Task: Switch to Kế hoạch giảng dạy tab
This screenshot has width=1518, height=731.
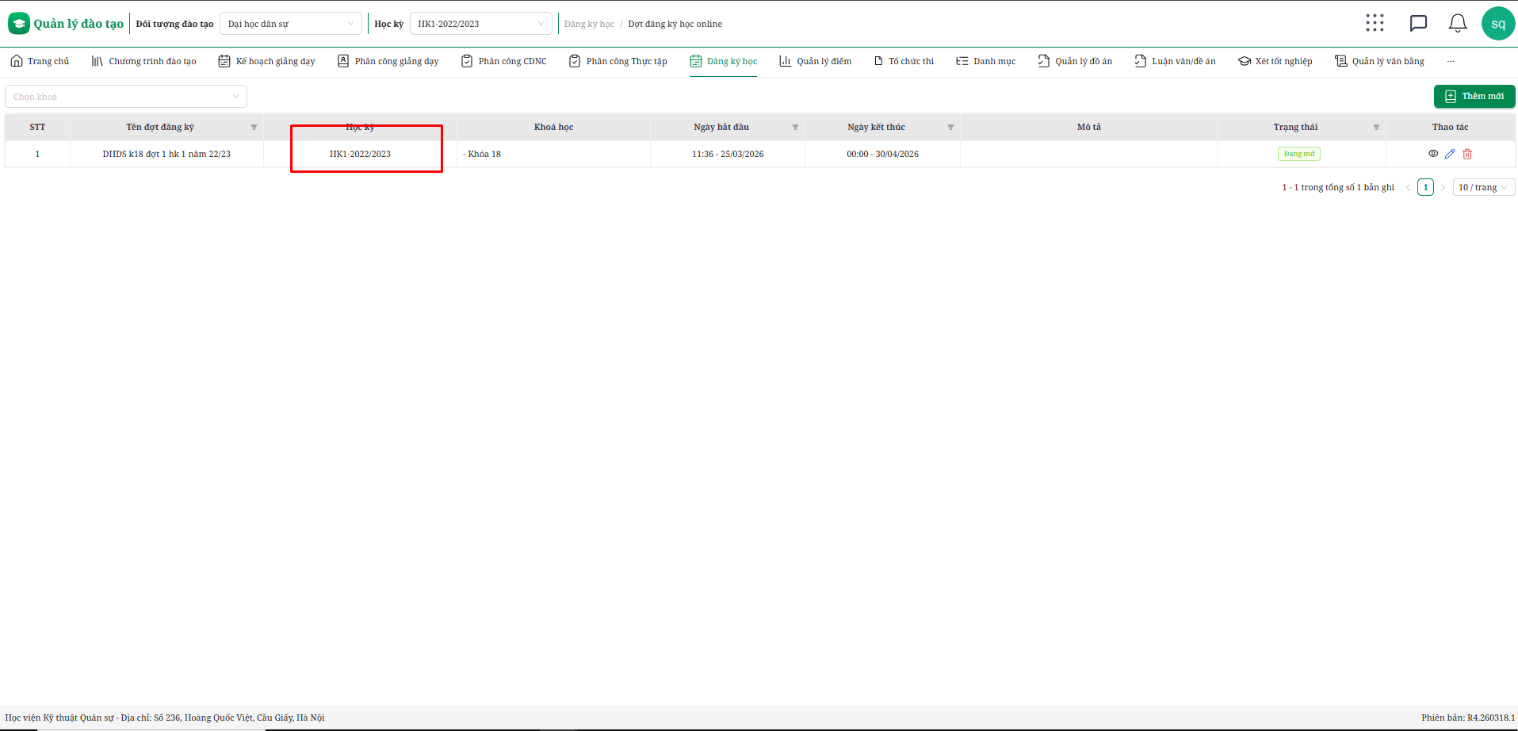Action: click(266, 61)
